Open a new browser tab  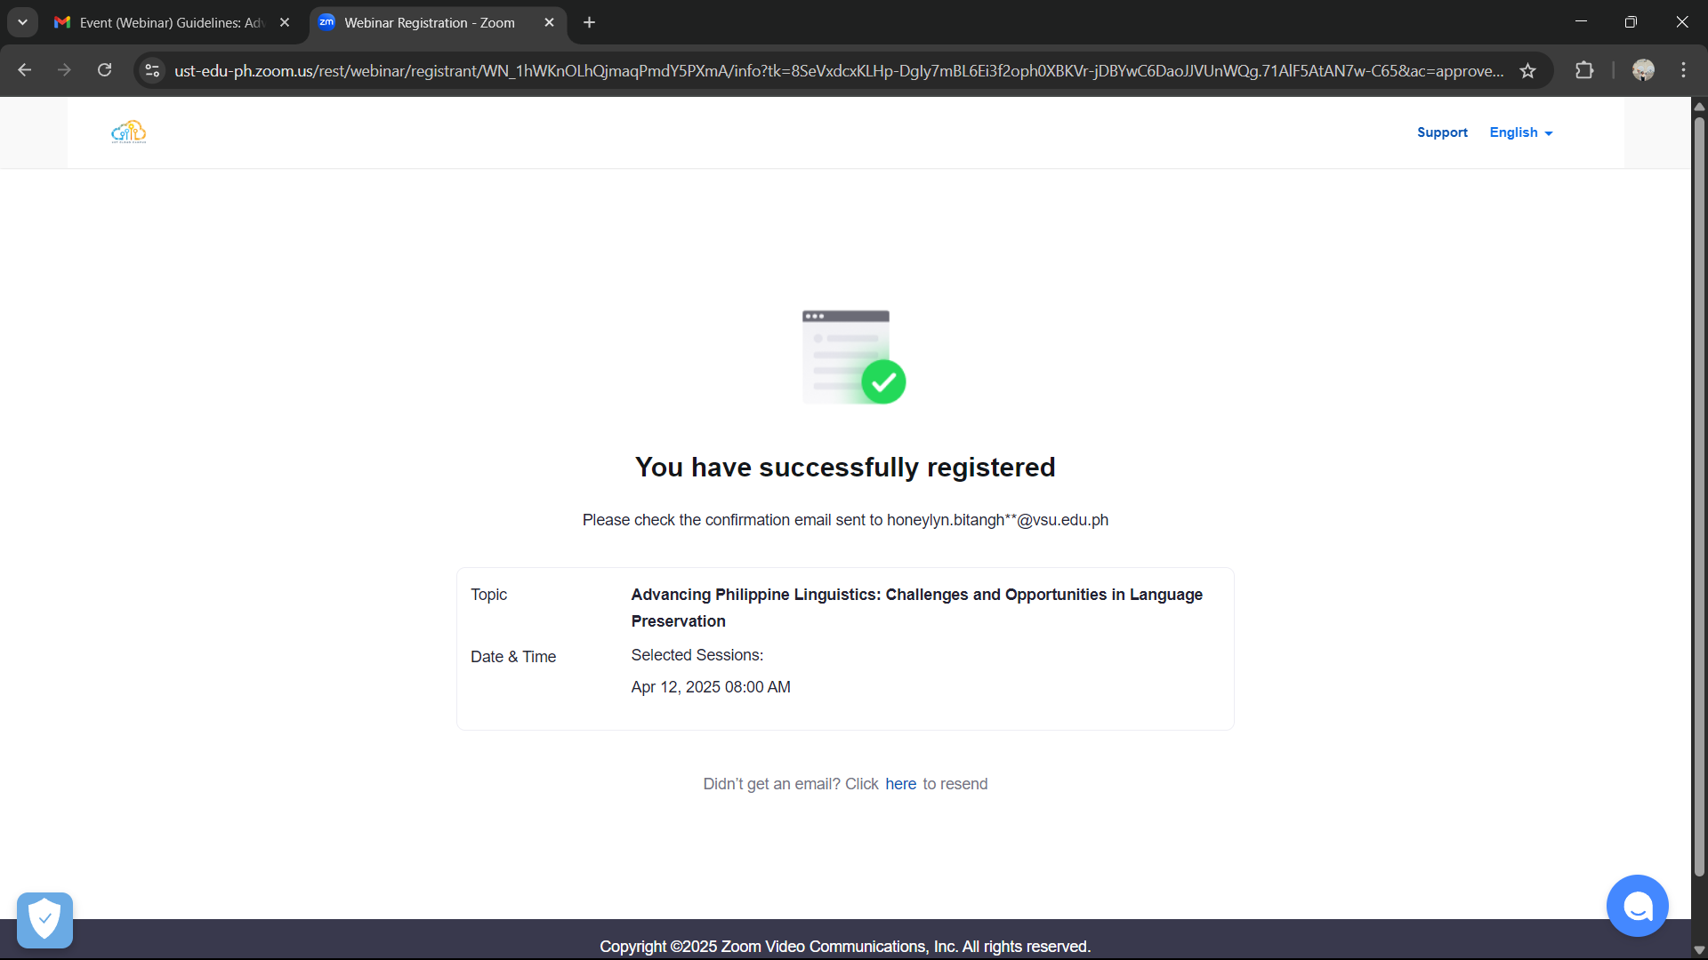(x=589, y=22)
